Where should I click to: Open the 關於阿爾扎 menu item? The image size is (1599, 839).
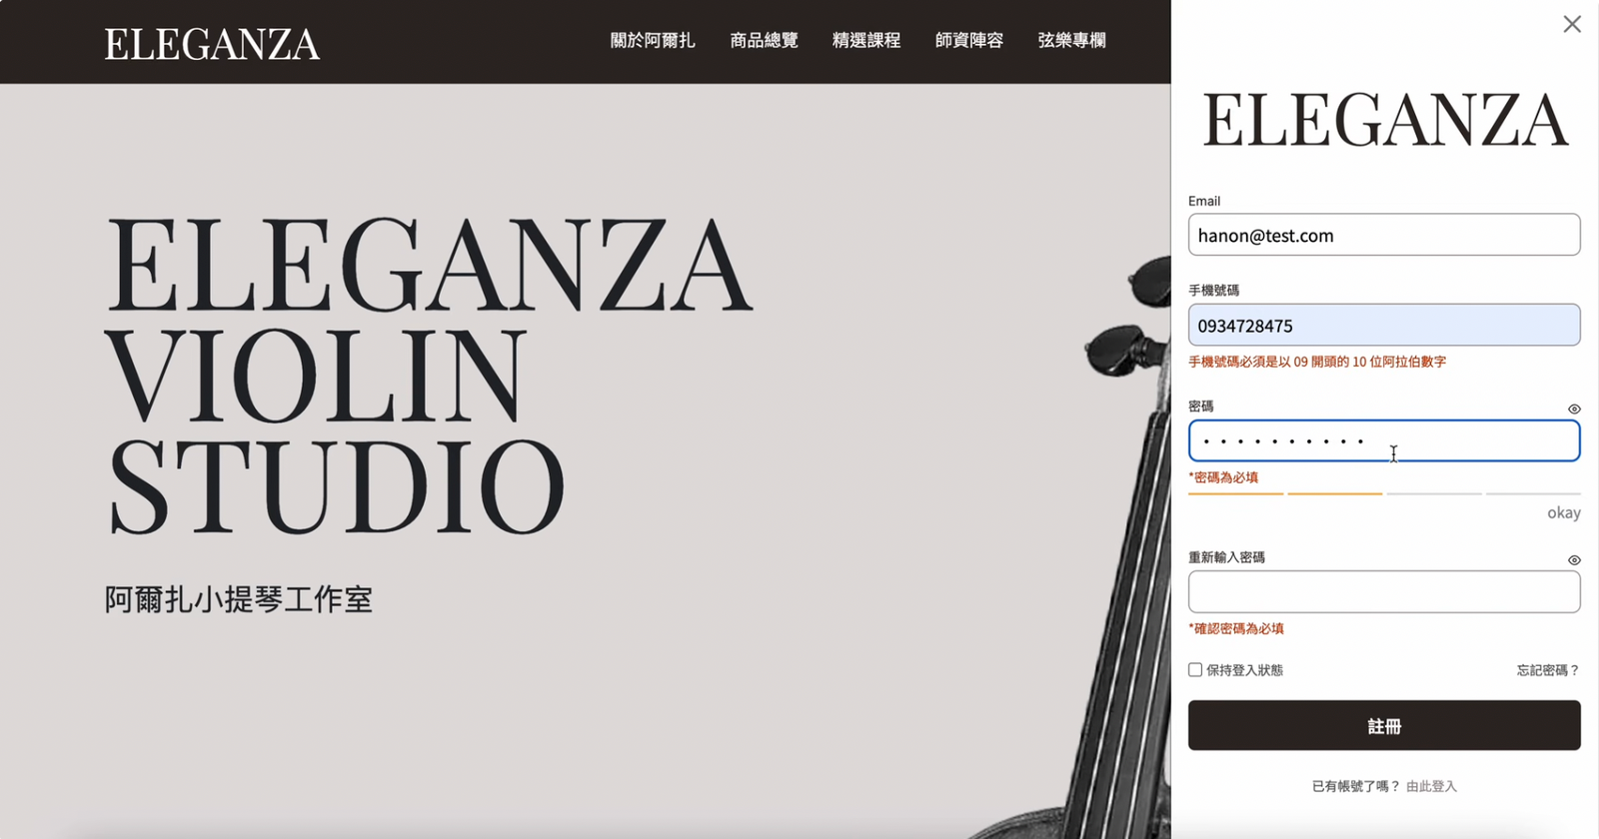653,41
